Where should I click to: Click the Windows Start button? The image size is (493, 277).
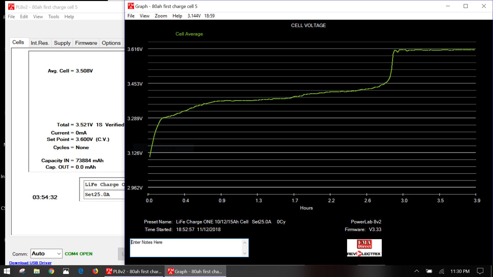tap(7, 271)
